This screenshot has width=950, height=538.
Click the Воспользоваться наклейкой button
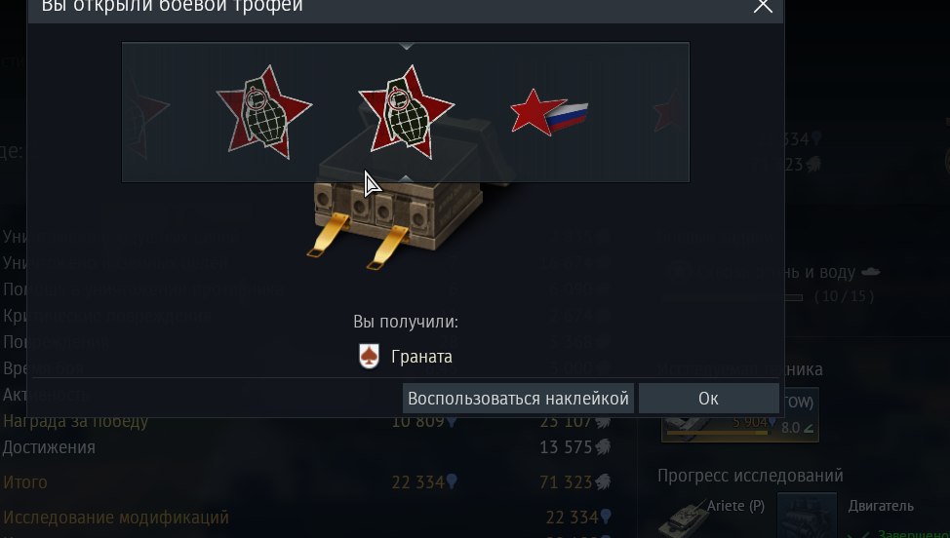point(518,399)
